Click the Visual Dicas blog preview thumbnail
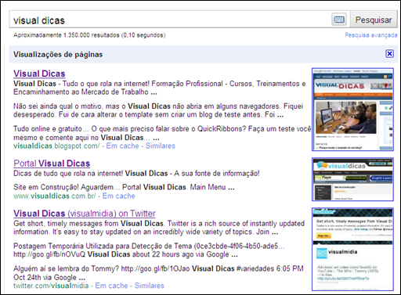This screenshot has height=295, width=401. click(x=352, y=110)
